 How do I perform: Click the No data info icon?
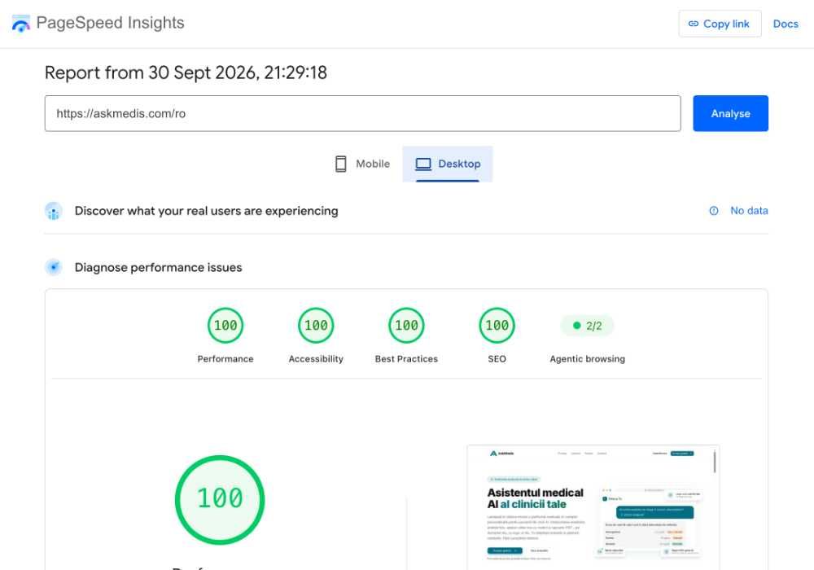714,211
